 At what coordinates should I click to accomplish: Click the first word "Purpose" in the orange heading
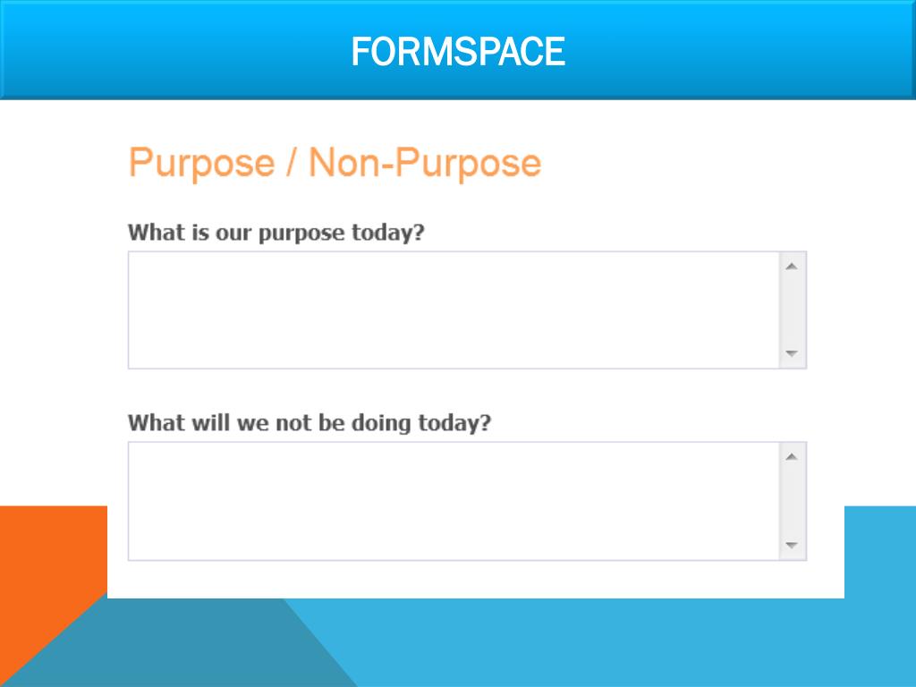(201, 163)
